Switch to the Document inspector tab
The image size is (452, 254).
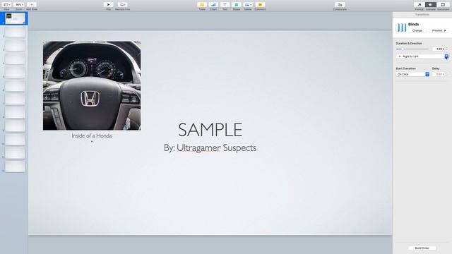[443, 5]
